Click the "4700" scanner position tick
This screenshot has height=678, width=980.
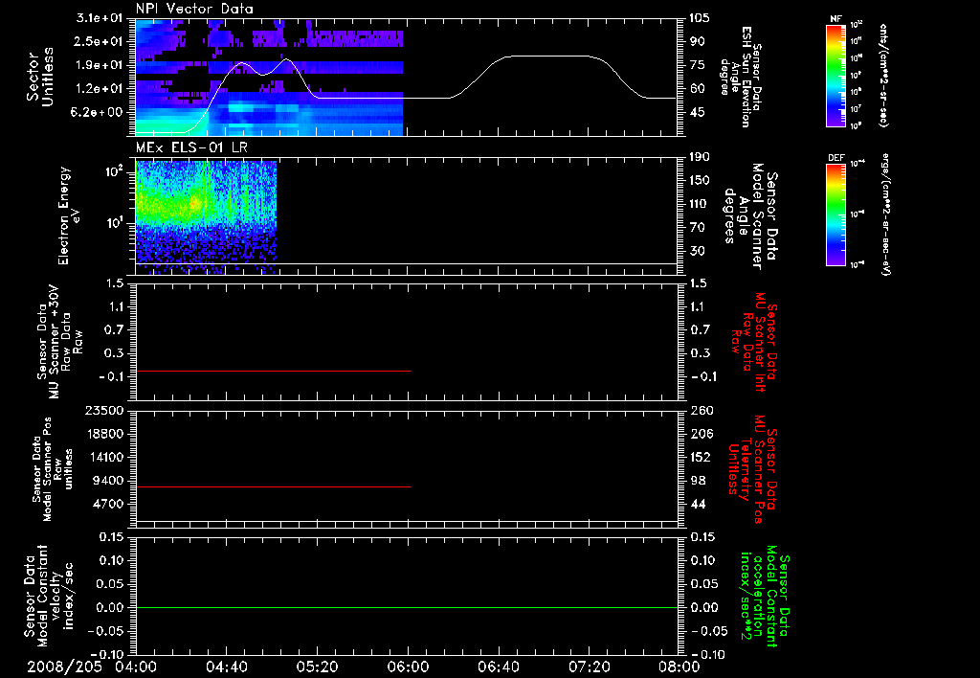coord(109,504)
